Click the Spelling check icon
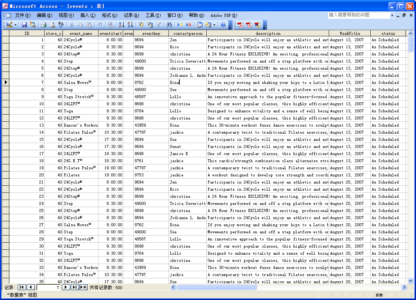Viewport: 416px width, 300px height. 61,25
